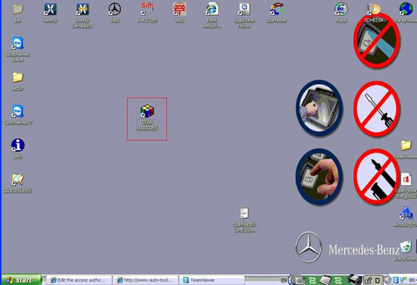The image size is (417, 285).
Task: Open the DAS SIM shortcut
Action: 147,10
